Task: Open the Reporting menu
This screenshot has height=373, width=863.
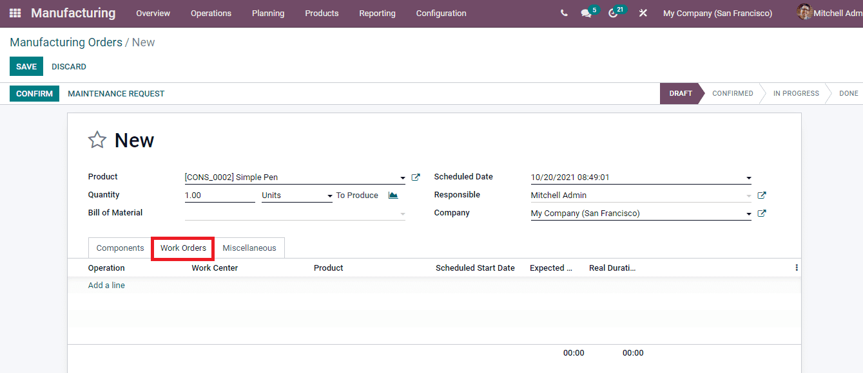Action: coord(377,13)
